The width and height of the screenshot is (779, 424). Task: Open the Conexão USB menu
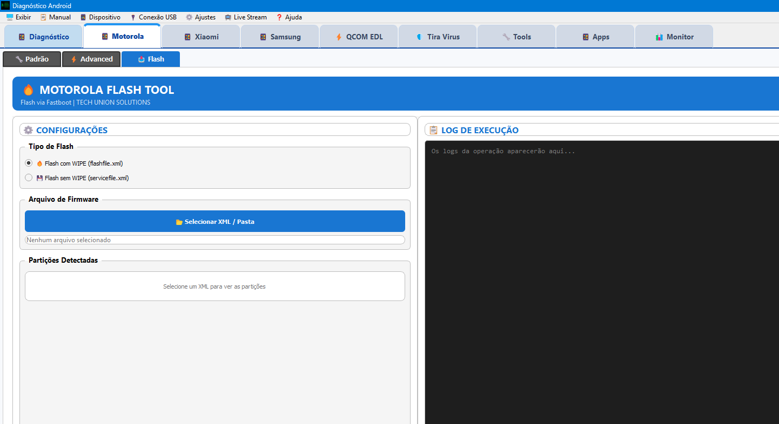click(153, 17)
